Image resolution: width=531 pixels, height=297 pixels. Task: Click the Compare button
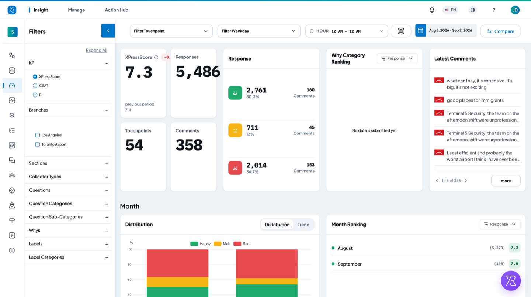[x=500, y=31]
